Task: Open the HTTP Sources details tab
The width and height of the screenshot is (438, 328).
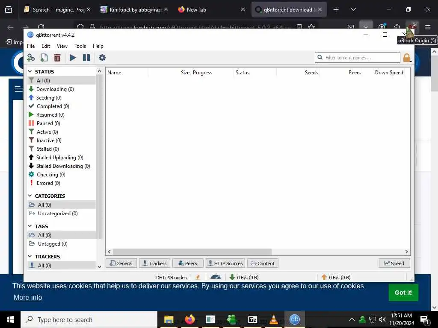Action: click(225, 263)
